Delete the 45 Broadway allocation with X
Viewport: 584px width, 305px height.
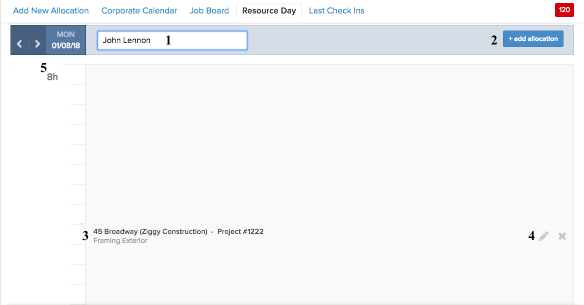click(563, 236)
